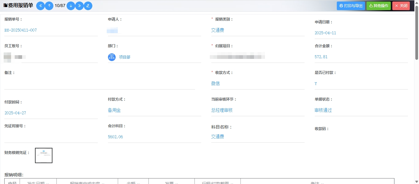Image resolution: width=419 pixels, height=184 pixels.
Task: Click the 项目部 department org-chart icon
Action: [x=112, y=57]
